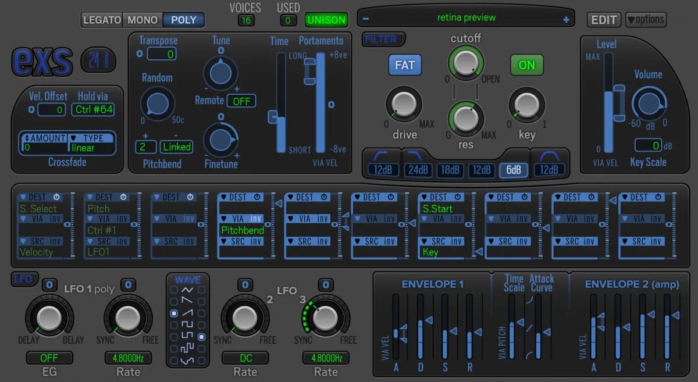Image resolution: width=698 pixels, height=382 pixels.
Task: Toggle inv next to SRC above LFO1
Action: (122, 241)
